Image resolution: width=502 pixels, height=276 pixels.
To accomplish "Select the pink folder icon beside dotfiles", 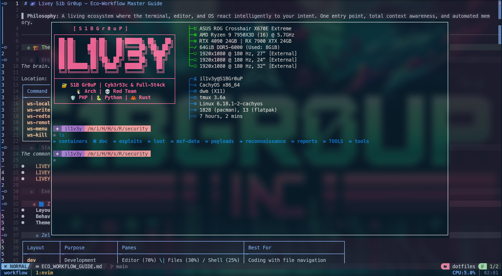I will (x=445, y=266).
